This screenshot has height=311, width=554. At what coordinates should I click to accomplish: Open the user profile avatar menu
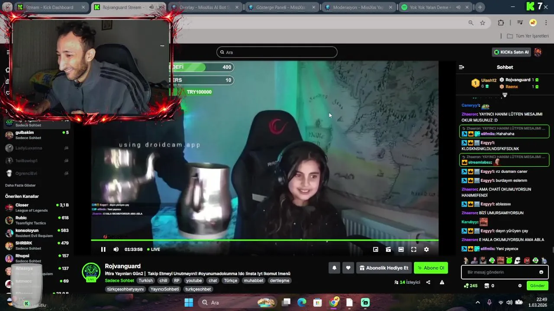[x=538, y=52]
